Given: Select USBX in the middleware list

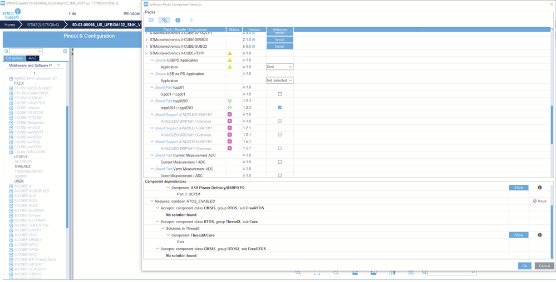Looking at the screenshot, I should pos(19,181).
